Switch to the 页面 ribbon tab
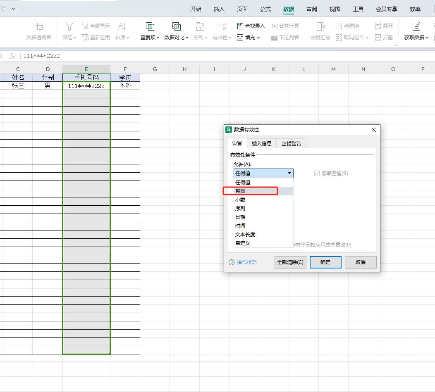Image resolution: width=435 pixels, height=392 pixels. tap(242, 9)
